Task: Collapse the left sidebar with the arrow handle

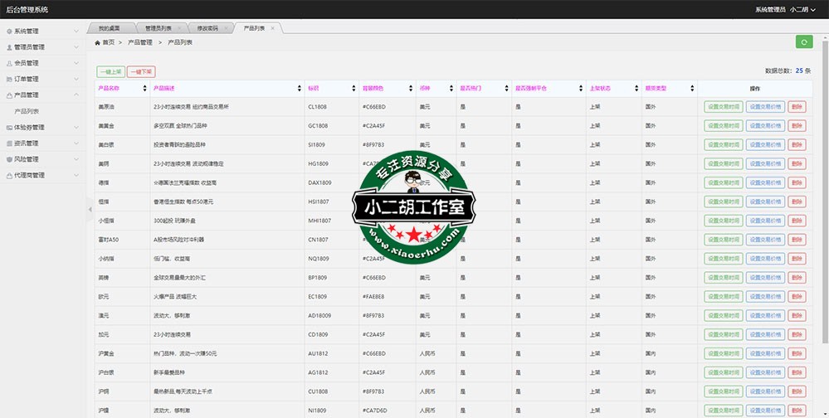Action: [90, 209]
